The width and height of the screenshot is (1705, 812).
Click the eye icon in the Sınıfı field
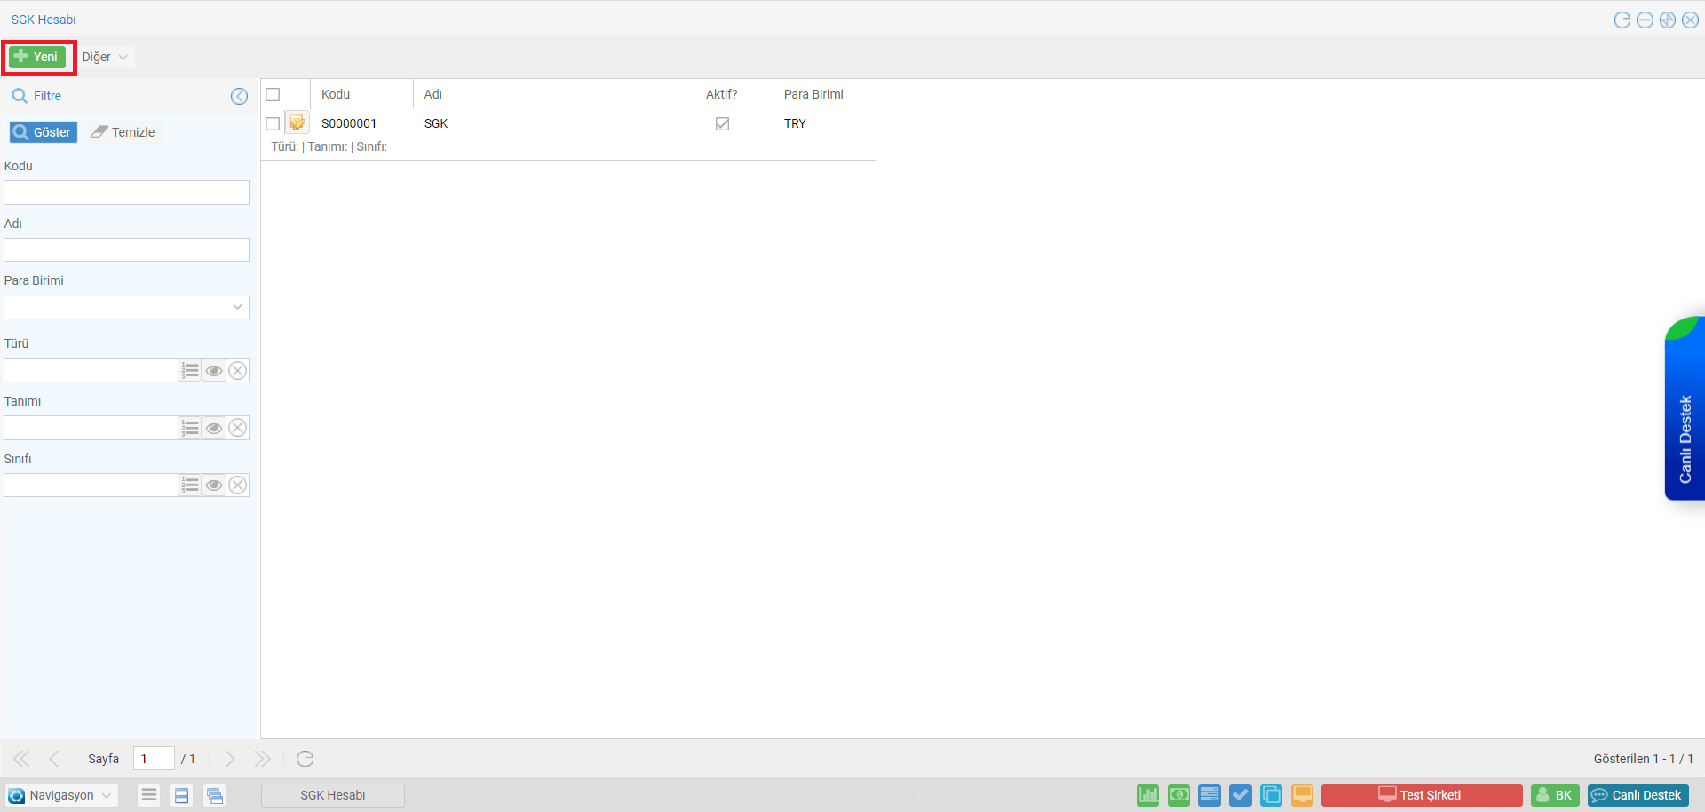(214, 485)
